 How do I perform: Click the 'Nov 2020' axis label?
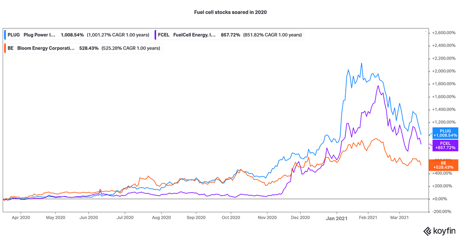point(267,218)
